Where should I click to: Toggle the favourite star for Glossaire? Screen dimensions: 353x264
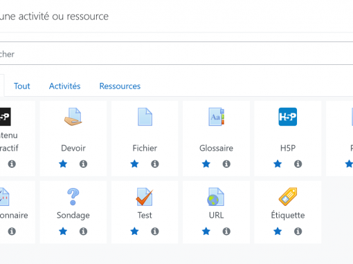point(206,164)
